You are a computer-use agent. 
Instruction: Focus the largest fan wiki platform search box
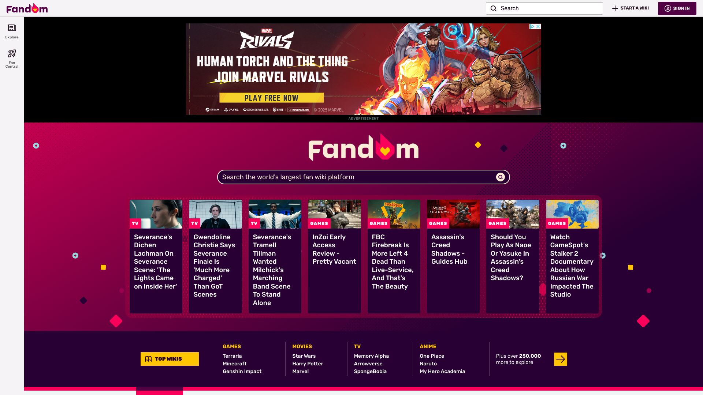[363, 177]
